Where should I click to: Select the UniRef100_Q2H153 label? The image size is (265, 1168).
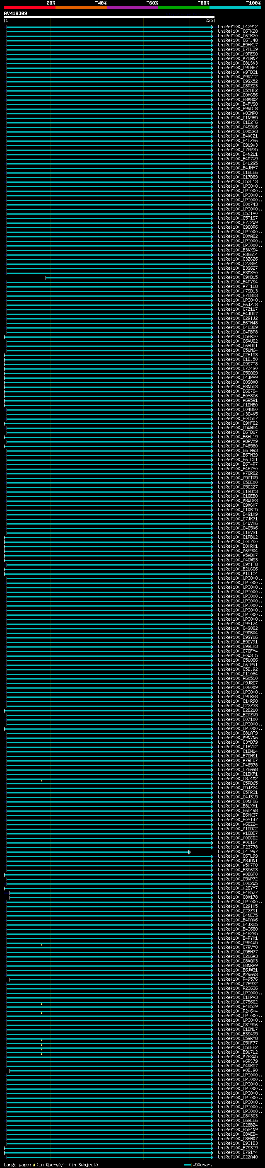(x=238, y=355)
